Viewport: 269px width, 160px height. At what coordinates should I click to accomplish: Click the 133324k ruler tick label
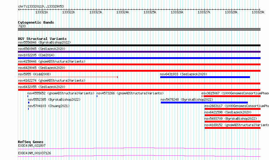point(123,12)
